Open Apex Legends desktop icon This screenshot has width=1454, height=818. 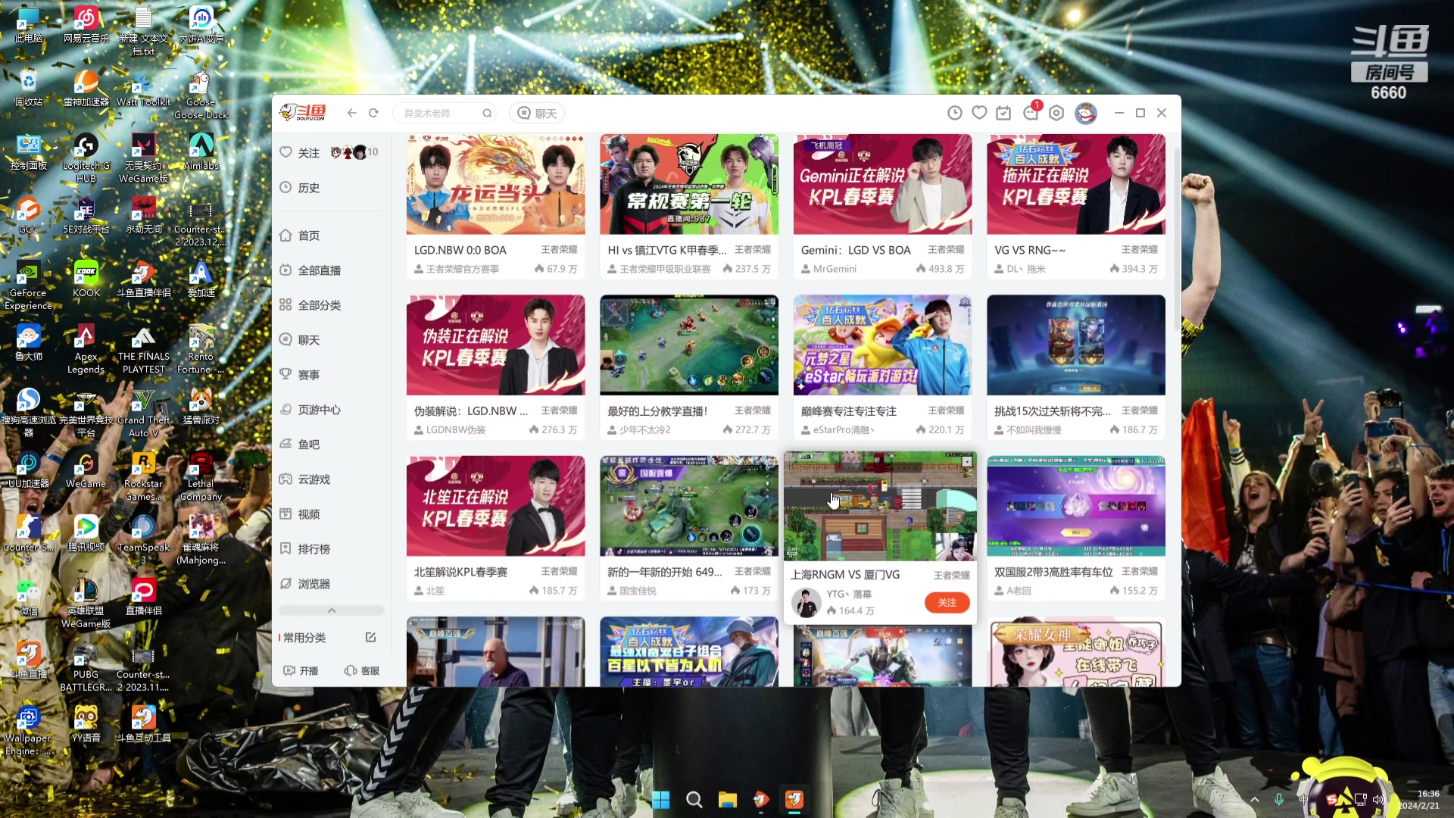[86, 349]
